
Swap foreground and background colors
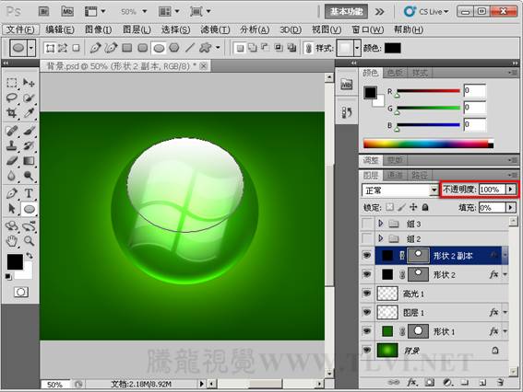point(30,256)
